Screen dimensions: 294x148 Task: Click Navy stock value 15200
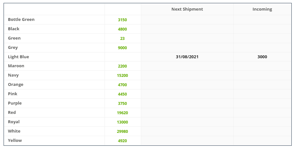122,76
